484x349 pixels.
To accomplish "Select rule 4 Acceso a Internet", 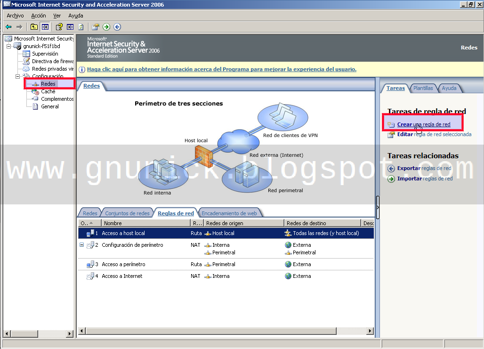I will tap(226, 276).
